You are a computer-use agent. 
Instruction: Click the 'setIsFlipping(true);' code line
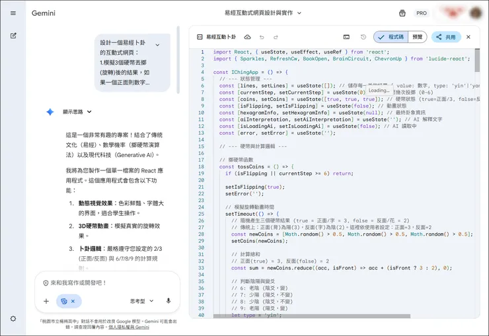click(x=255, y=187)
